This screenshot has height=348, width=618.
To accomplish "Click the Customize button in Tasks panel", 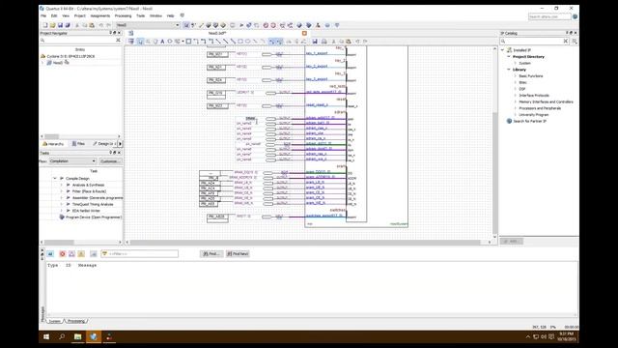I will point(109,161).
